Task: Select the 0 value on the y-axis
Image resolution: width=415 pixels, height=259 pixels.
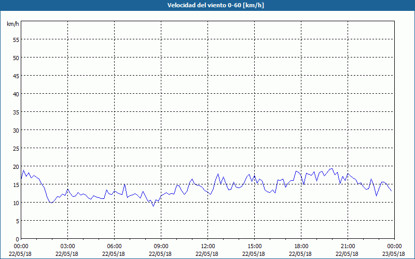Action: point(18,239)
